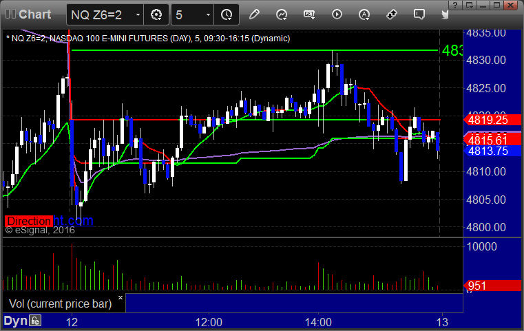The height and width of the screenshot is (331, 524).
Task: Open the GET tools menu icon
Action: pos(309,14)
